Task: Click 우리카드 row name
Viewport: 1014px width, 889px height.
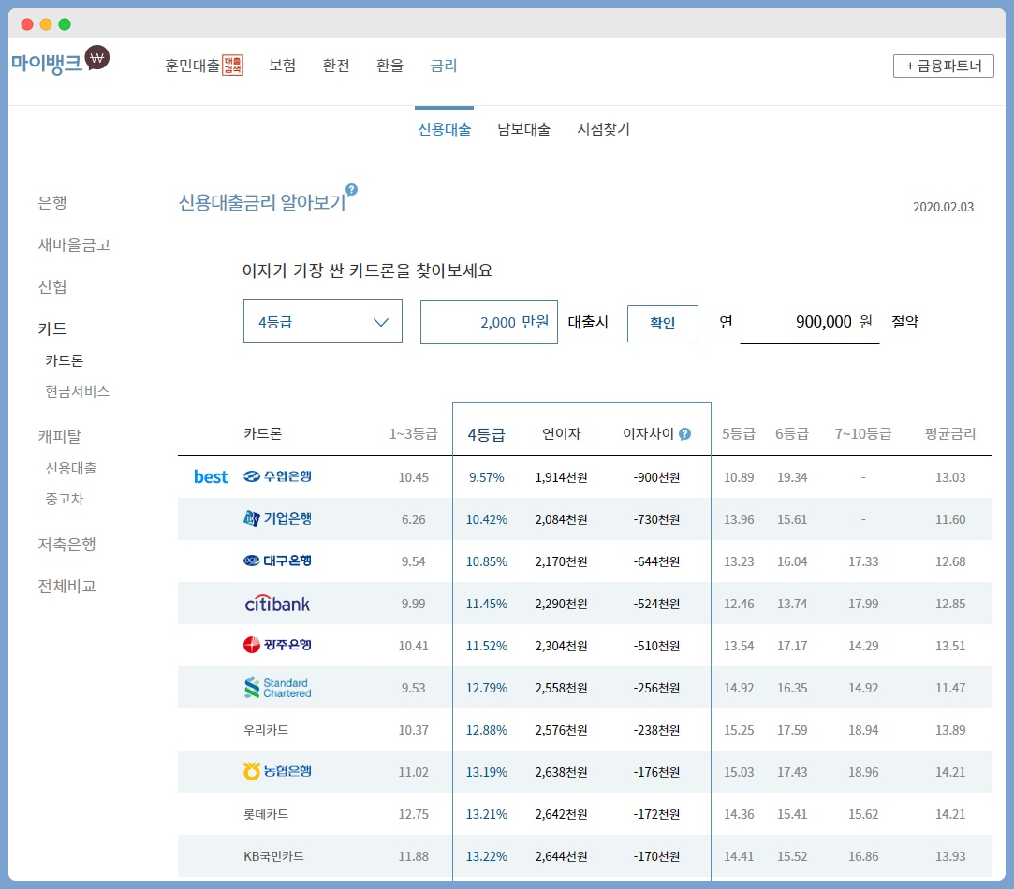Action: (266, 730)
